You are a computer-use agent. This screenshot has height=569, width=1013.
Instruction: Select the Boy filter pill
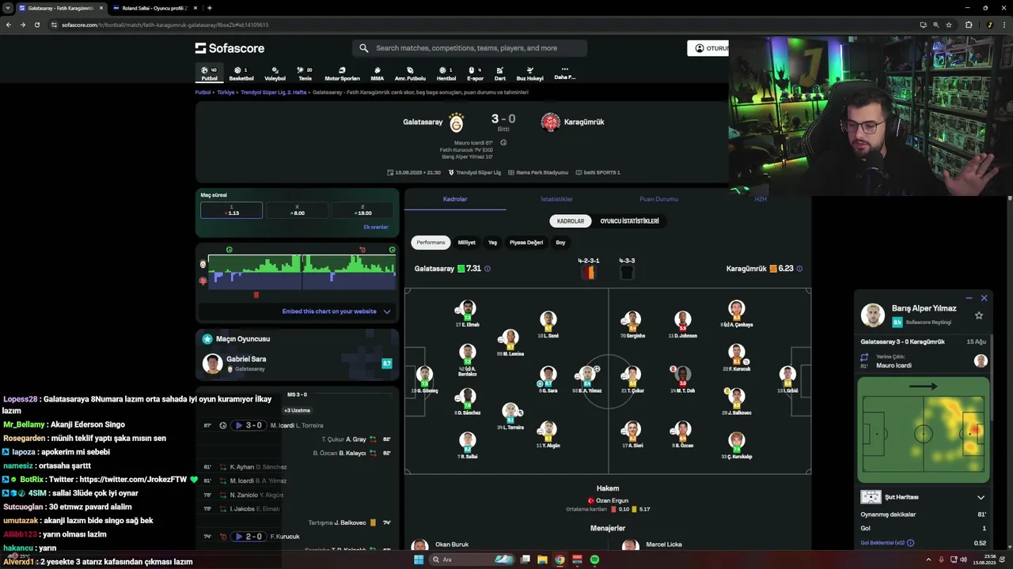coord(560,243)
